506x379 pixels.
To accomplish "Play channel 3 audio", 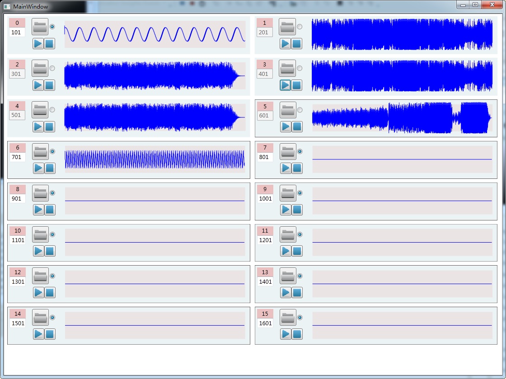I will pyautogui.click(x=285, y=85).
